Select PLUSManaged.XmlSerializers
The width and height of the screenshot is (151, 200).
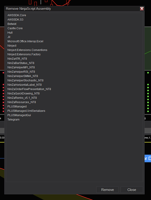26,111
